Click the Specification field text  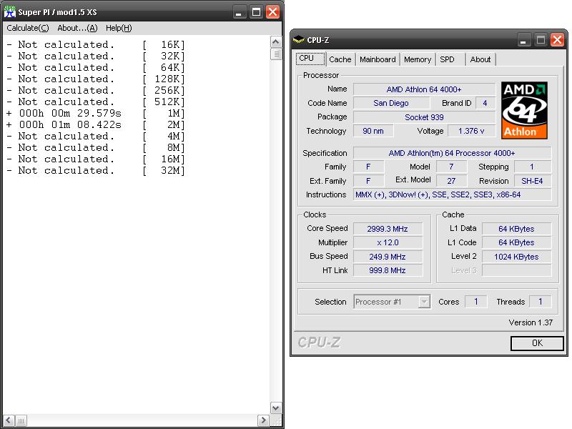(452, 153)
